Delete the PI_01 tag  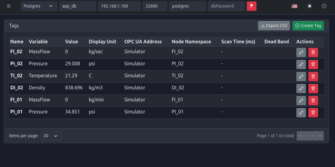(313, 113)
